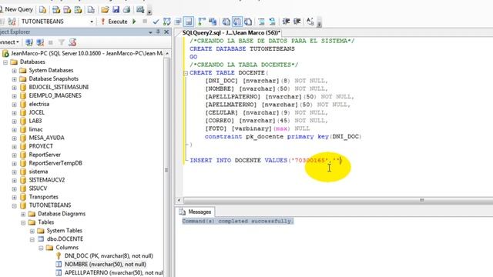
Task: Click Object Explorer connect server icon
Action: pos(29,42)
